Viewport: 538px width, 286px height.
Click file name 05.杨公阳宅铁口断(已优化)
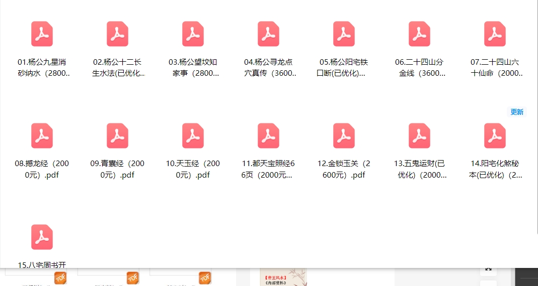click(343, 68)
